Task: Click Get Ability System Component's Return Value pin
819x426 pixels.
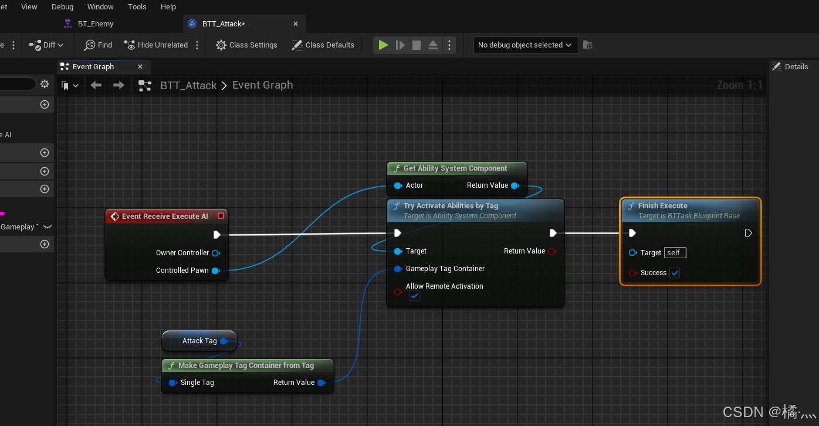Action: coord(515,185)
